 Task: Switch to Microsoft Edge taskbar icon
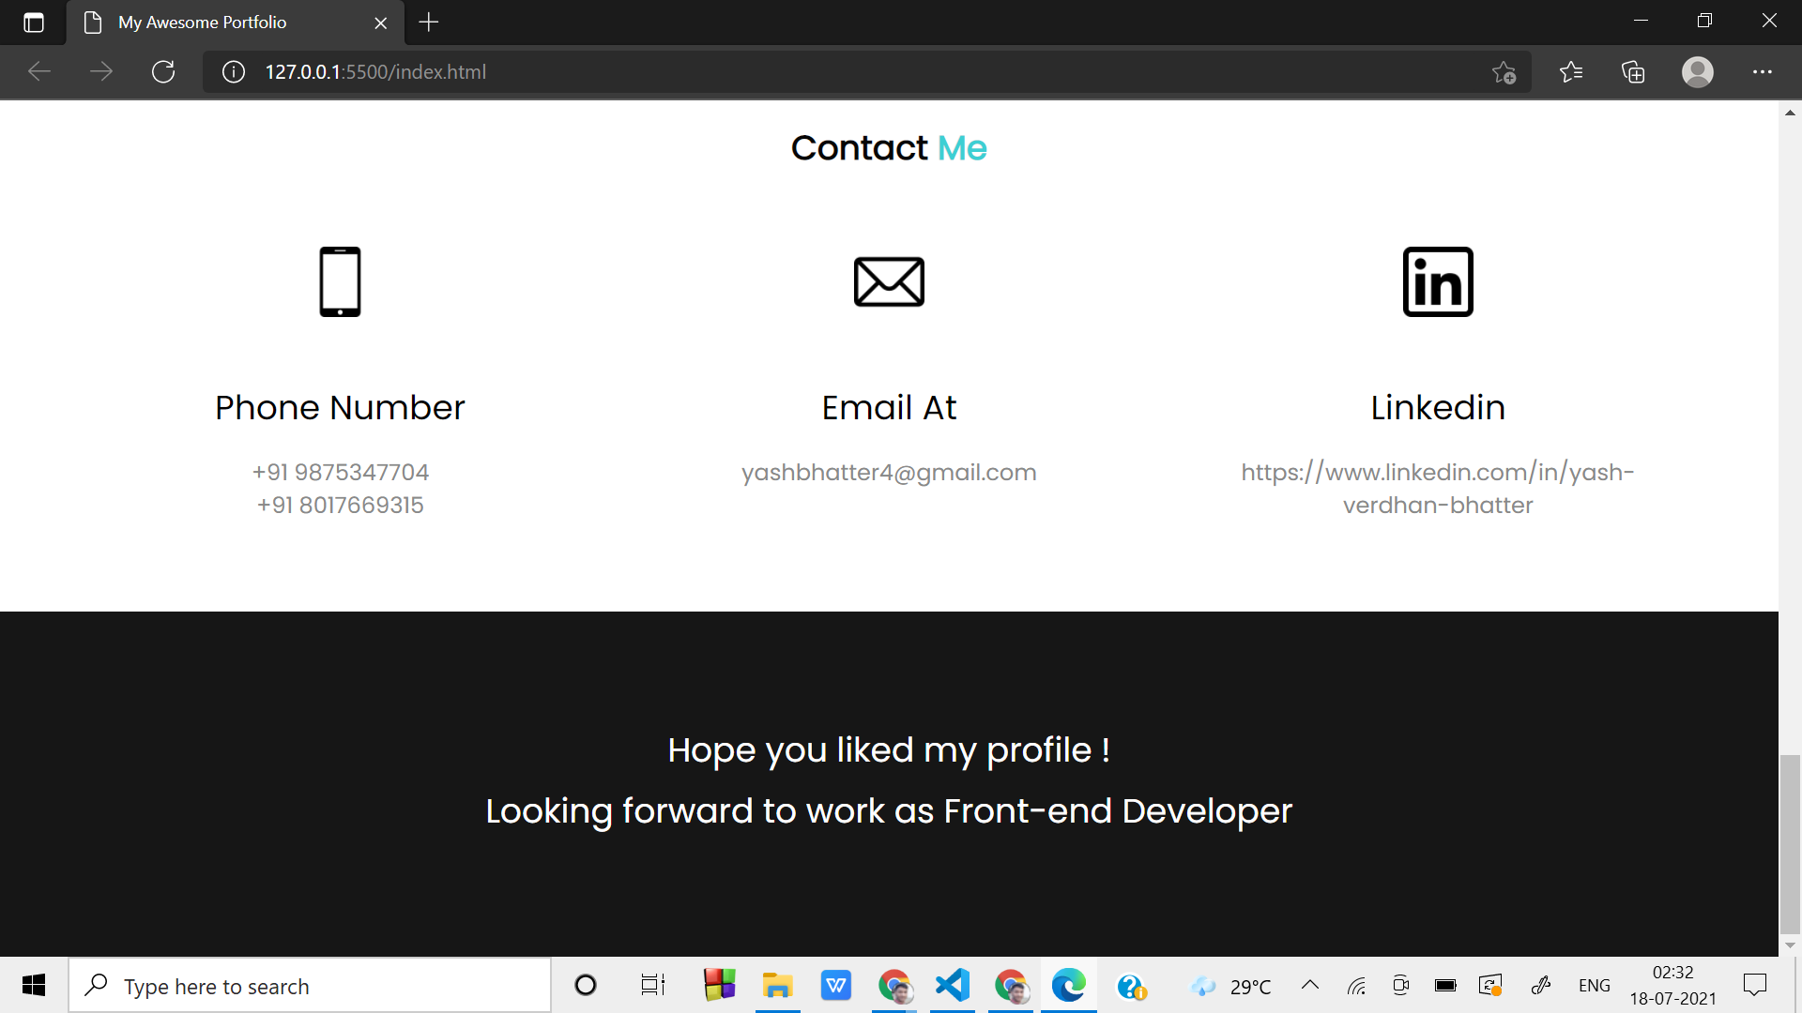click(x=1068, y=985)
